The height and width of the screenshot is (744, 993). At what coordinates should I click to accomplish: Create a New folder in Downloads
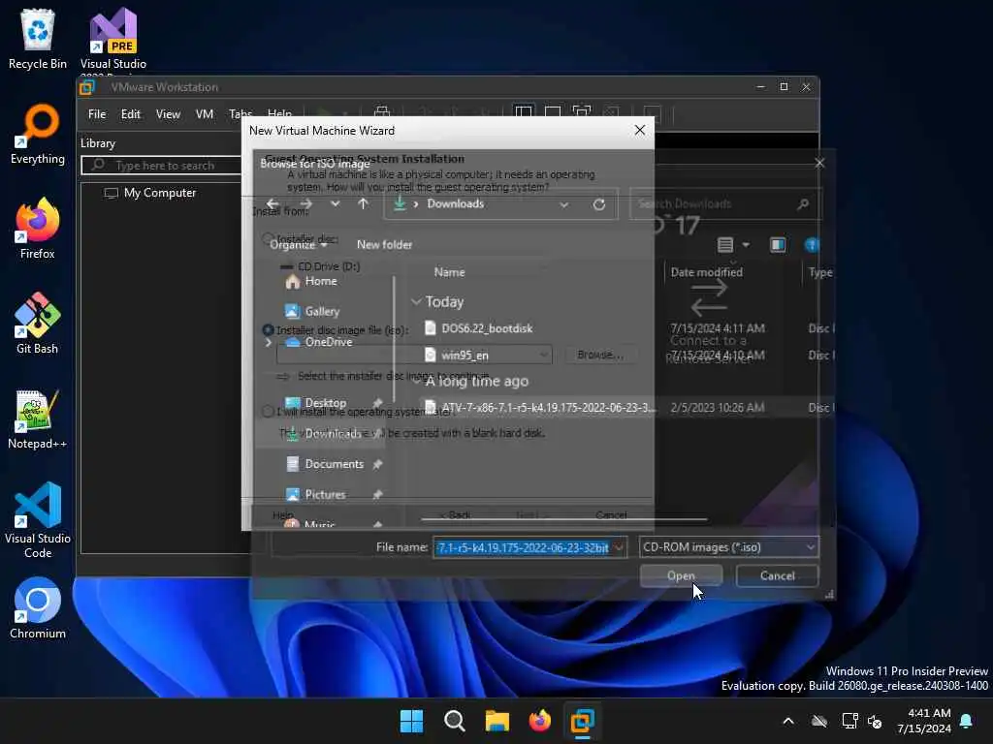384,245
